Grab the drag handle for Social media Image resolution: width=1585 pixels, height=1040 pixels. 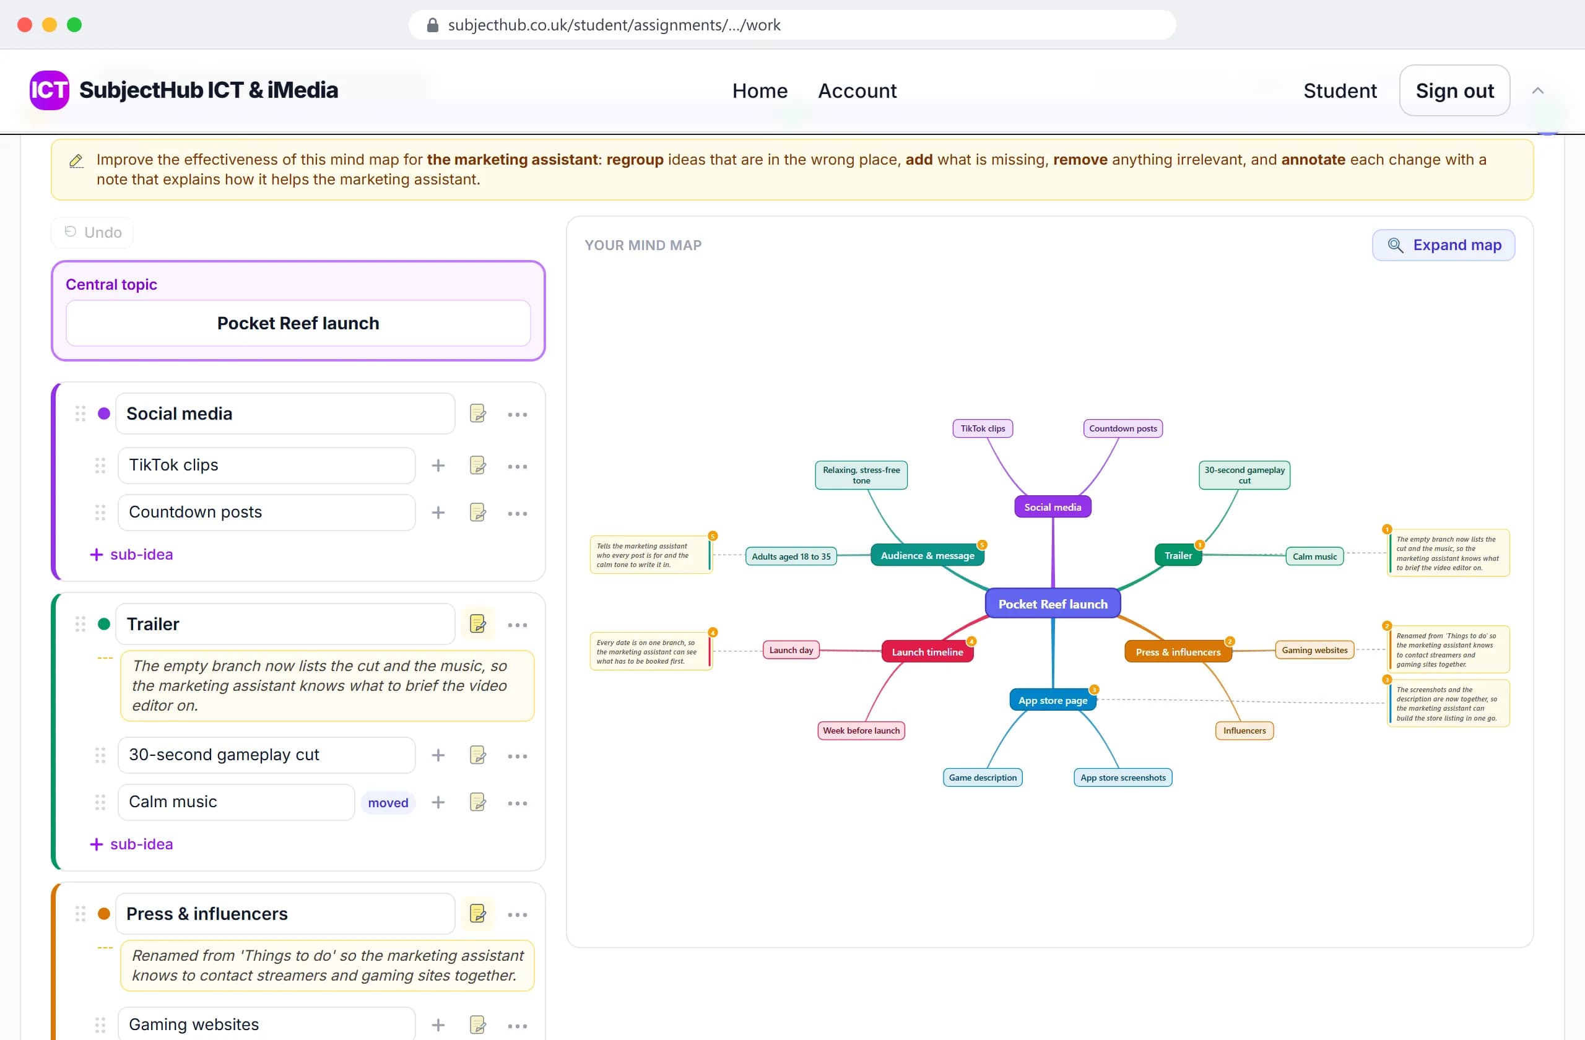click(x=80, y=414)
